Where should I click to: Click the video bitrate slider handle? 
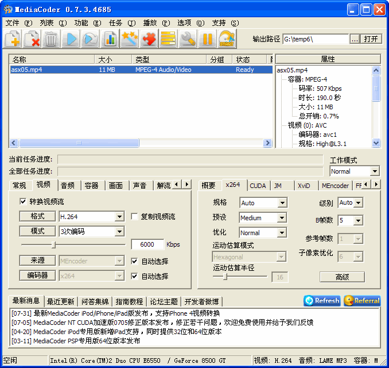click(x=53, y=244)
